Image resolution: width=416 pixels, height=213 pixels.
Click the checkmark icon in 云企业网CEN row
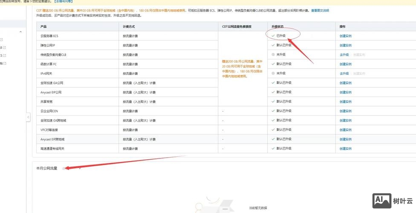pos(273,111)
